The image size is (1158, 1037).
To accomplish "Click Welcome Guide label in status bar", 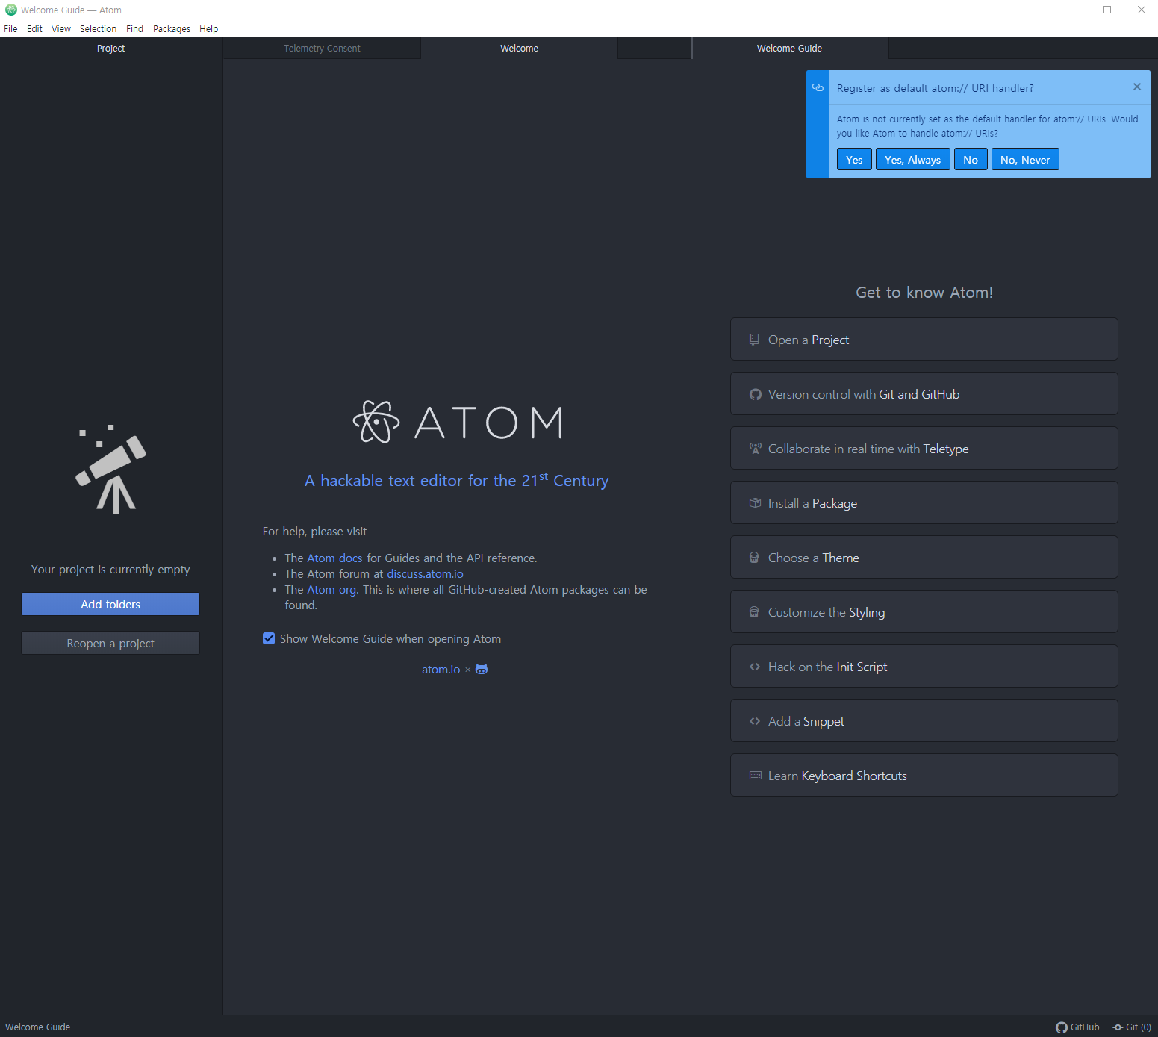I will [37, 1027].
